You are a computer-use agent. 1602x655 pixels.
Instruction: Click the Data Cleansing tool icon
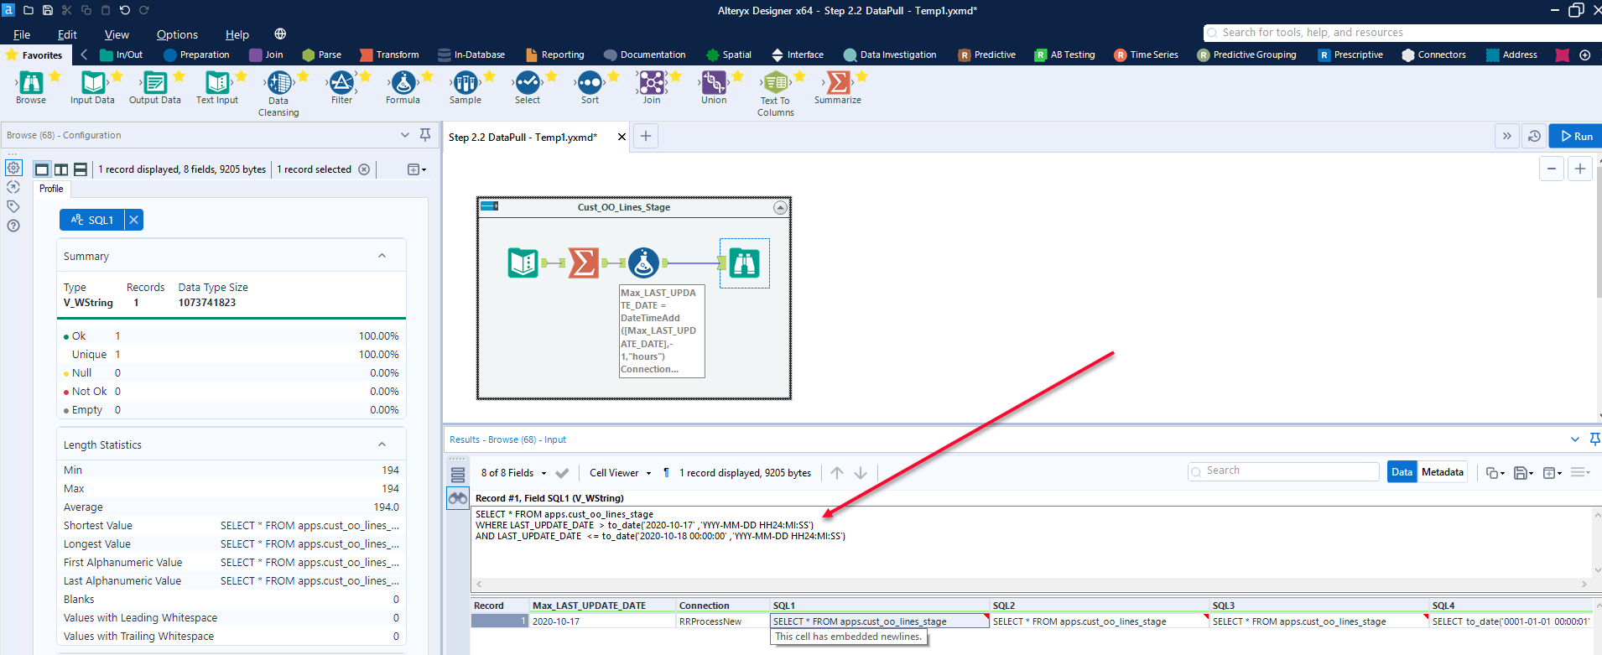click(279, 83)
